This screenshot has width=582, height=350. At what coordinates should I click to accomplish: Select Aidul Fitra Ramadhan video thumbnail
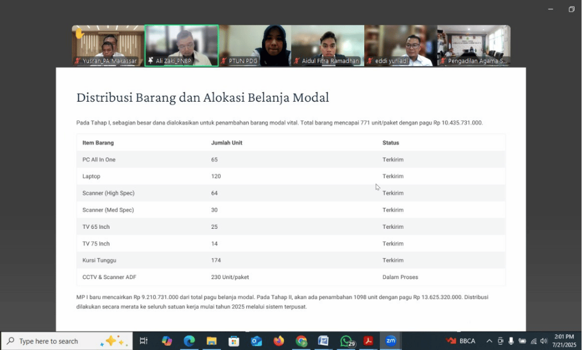[328, 46]
